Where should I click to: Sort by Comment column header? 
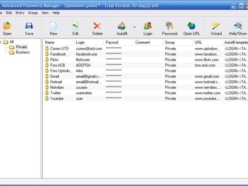click(148, 42)
